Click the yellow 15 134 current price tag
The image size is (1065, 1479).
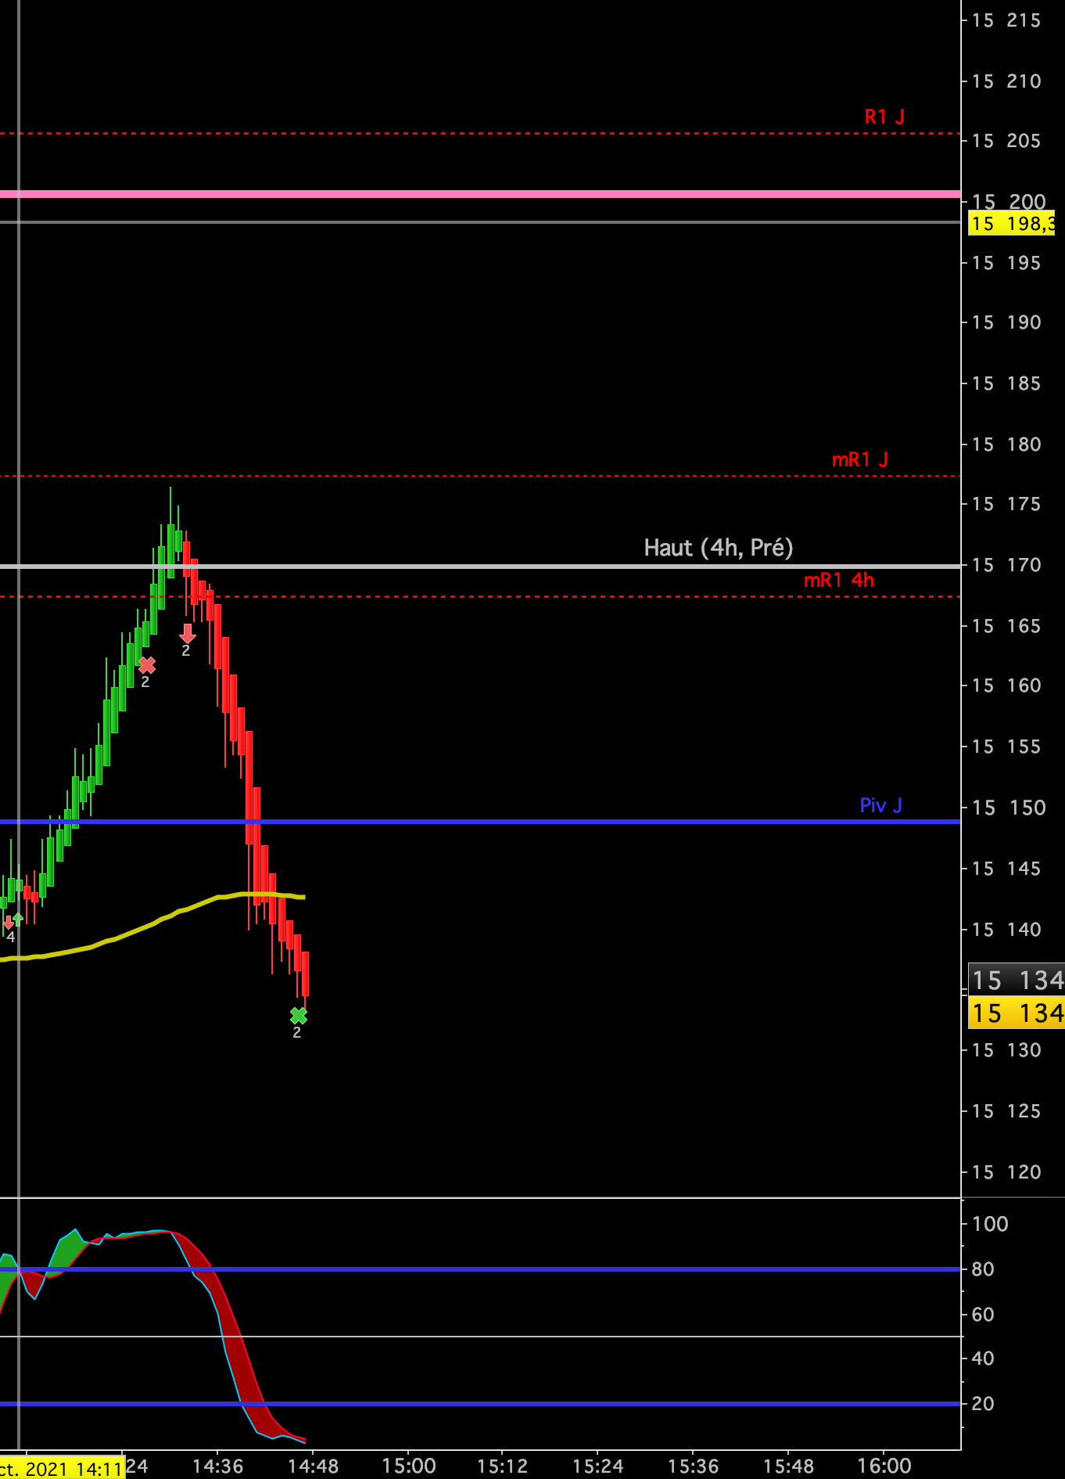(x=1017, y=1013)
